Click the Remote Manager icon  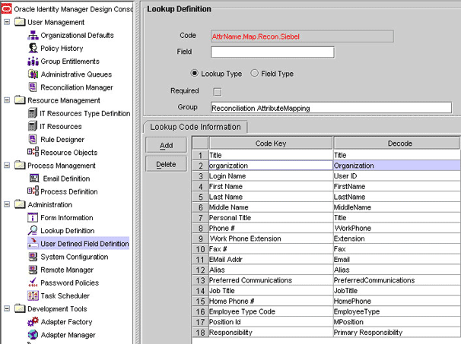33,270
